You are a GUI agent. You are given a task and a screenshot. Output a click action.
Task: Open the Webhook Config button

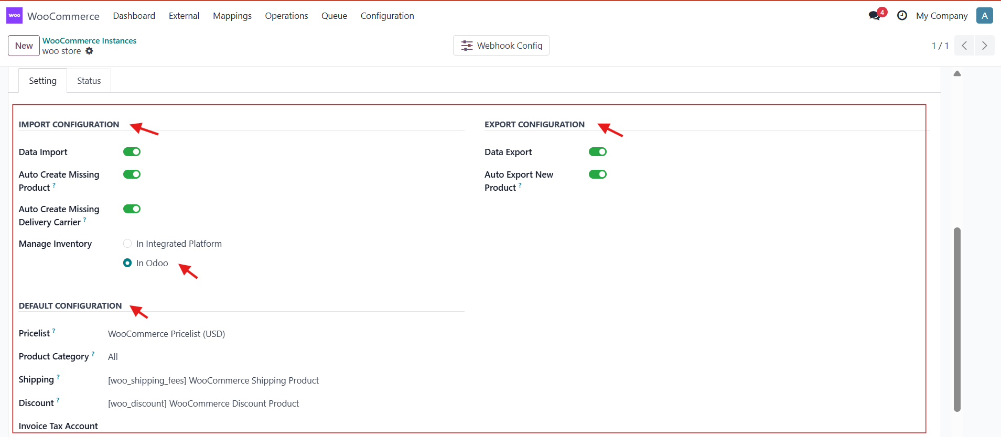tap(501, 46)
